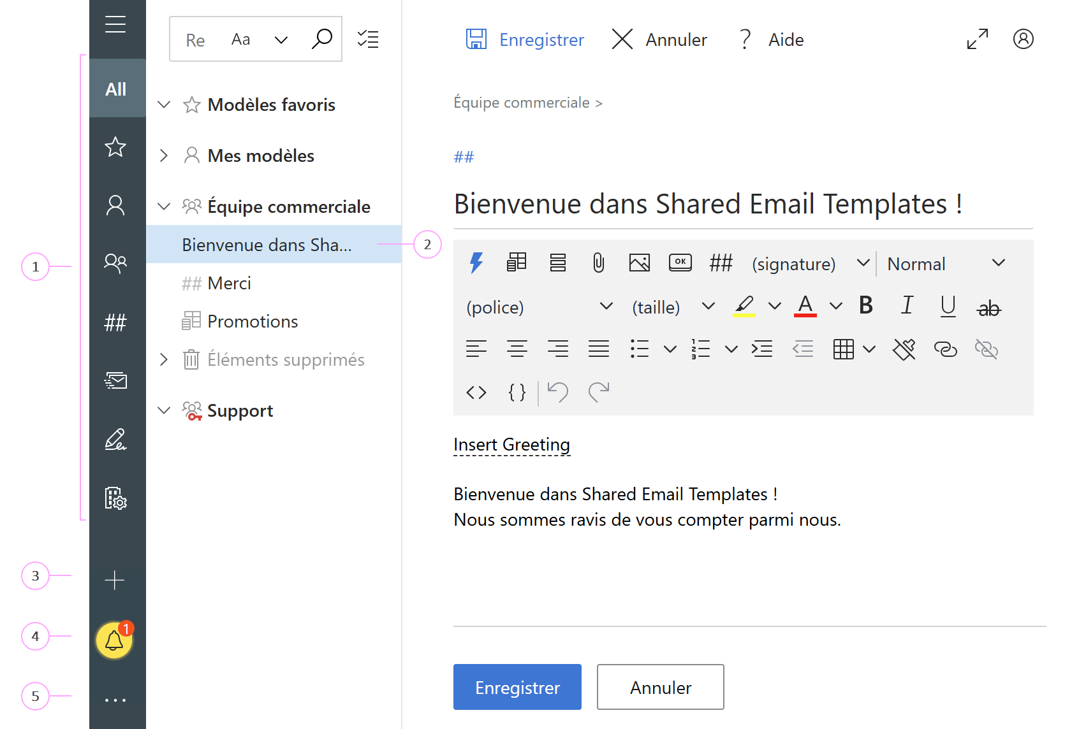Expand the Mes modèles folder

pos(164,155)
